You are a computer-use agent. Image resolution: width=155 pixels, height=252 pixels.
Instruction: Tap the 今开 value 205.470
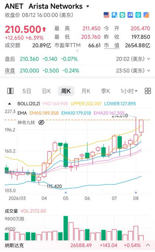pos(140,29)
